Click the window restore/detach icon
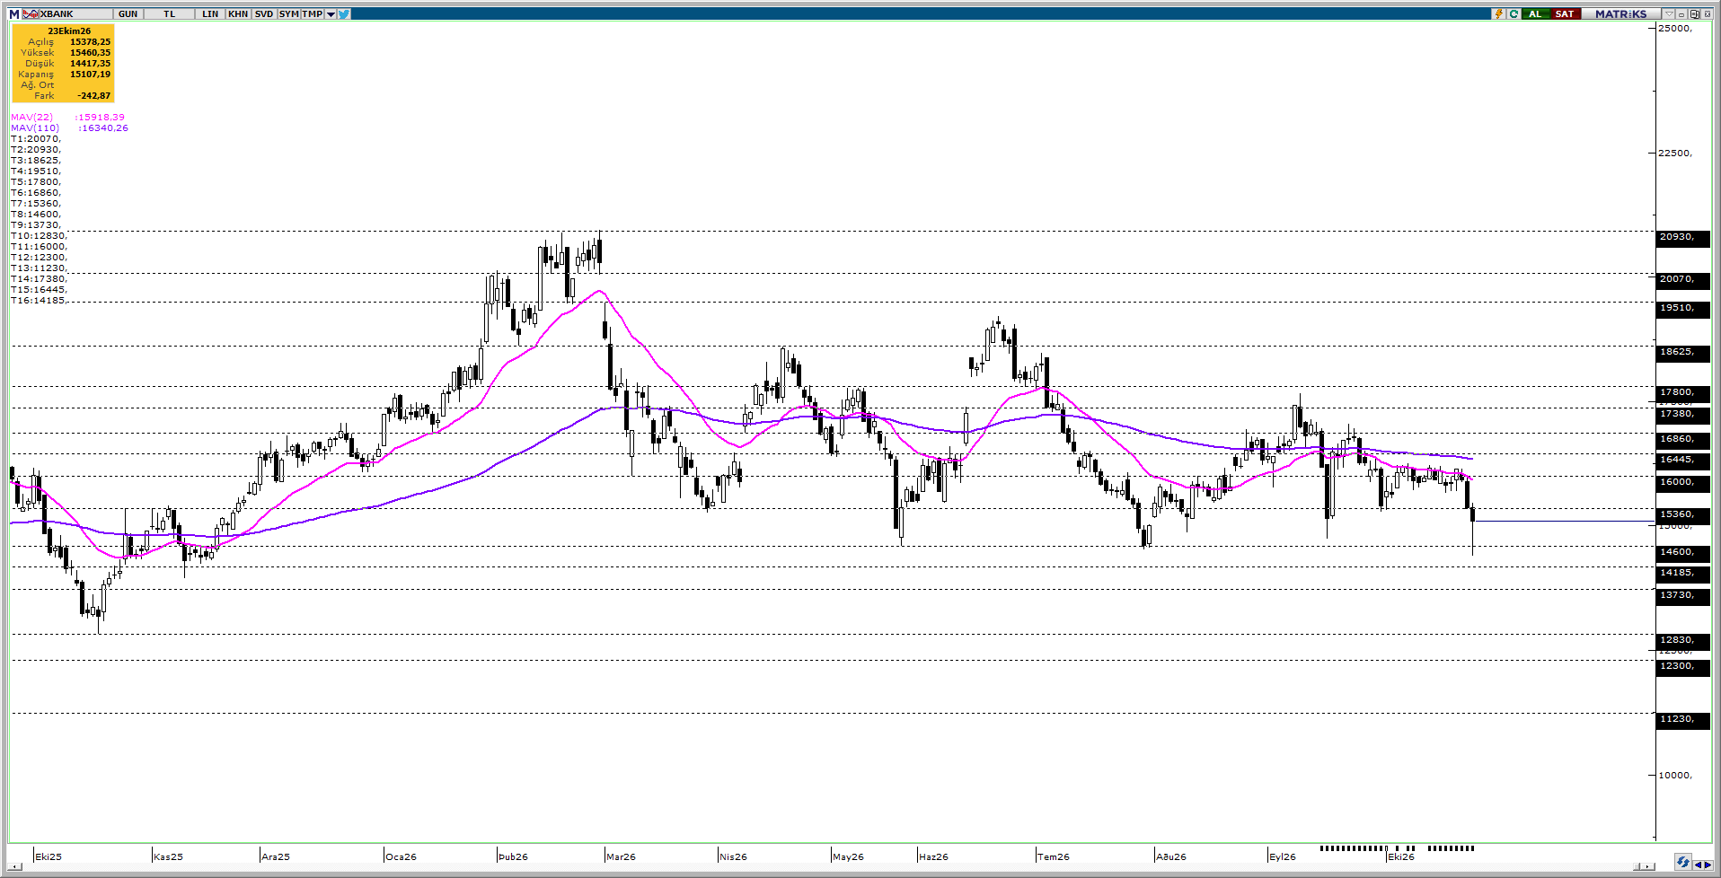The image size is (1721, 878). point(1694,13)
